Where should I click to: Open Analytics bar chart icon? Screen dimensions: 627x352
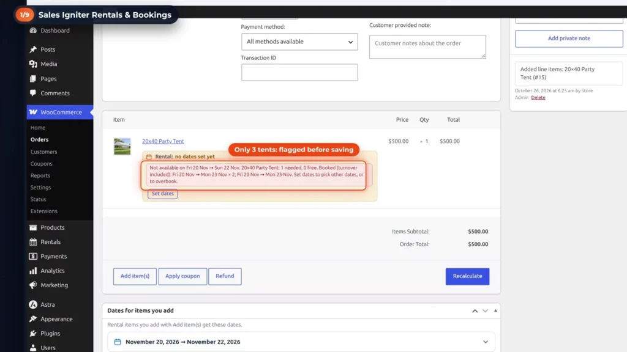tap(33, 271)
